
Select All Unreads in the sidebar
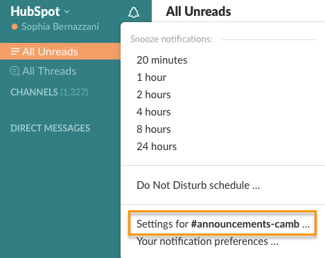pos(60,51)
